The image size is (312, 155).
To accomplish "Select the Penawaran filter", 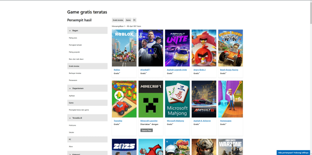I will point(73,80).
